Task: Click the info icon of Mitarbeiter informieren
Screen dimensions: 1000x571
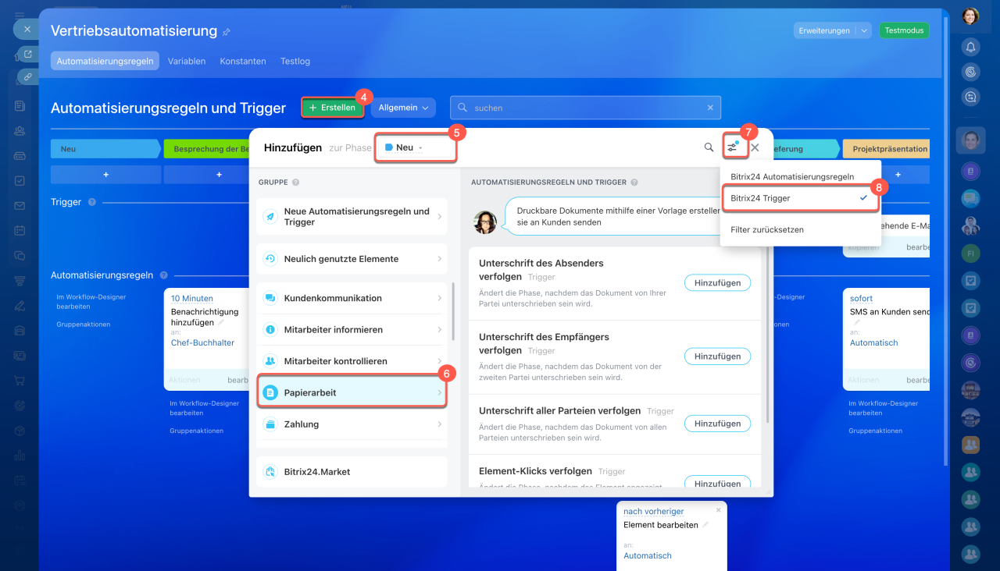Action: click(x=270, y=330)
